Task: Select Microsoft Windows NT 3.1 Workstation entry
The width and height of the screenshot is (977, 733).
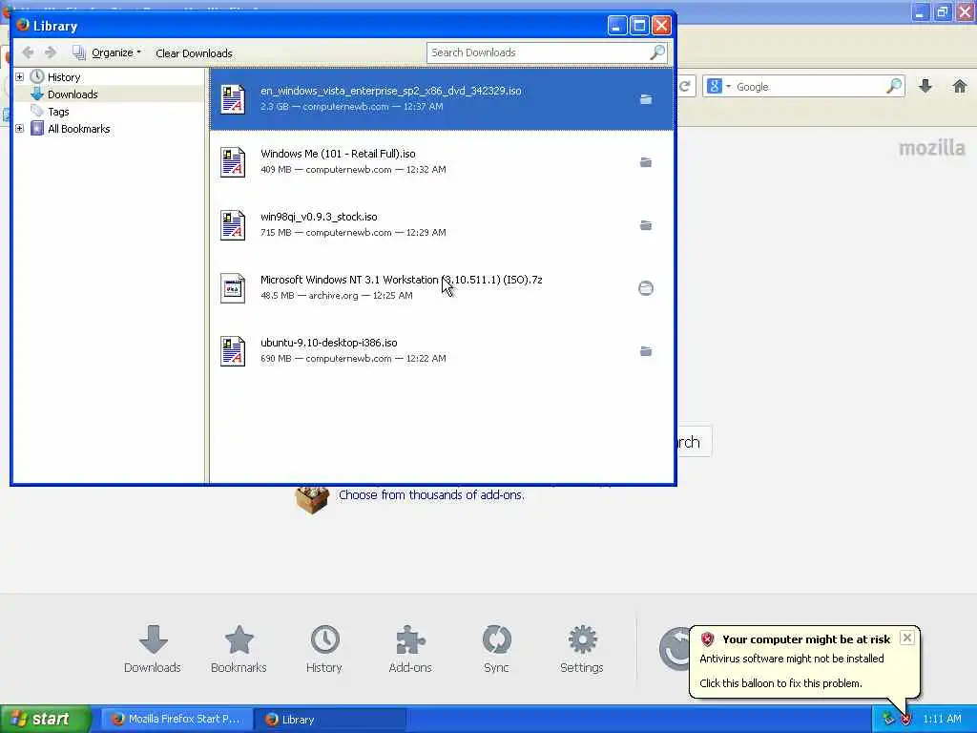Action: click(x=442, y=288)
